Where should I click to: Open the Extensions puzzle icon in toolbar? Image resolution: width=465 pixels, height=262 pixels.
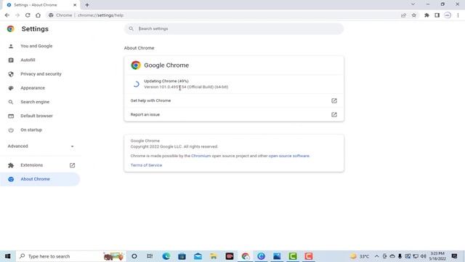[426, 15]
